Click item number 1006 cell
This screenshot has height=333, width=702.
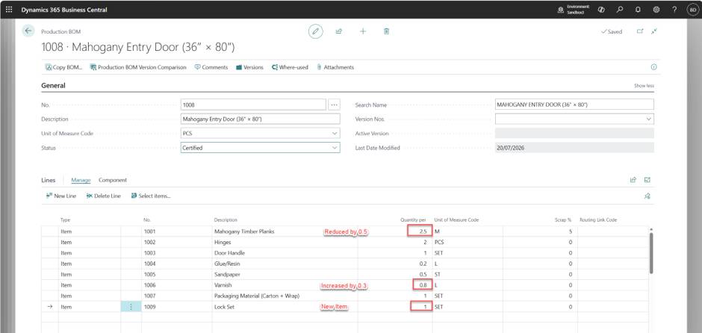point(177,285)
